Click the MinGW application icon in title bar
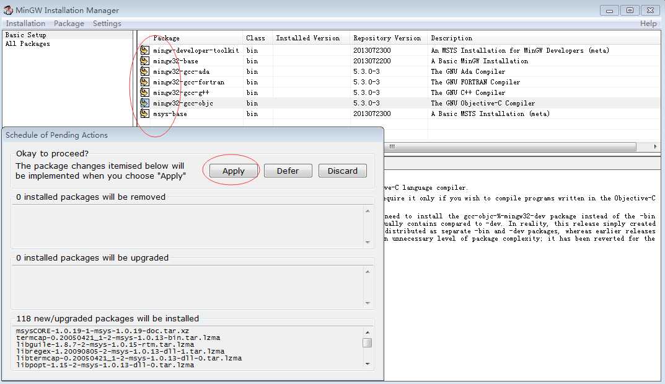The width and height of the screenshot is (665, 384). click(x=8, y=10)
